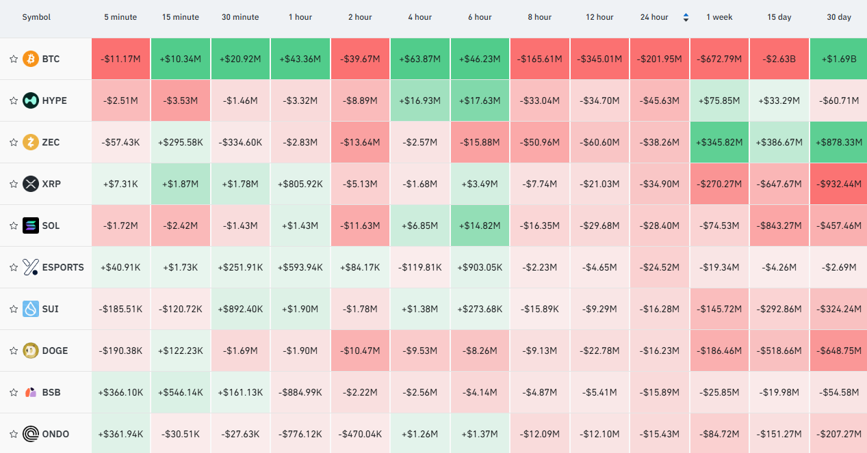Screen dimensions: 867x453
Task: Star BTC as a favorite
Action: click(x=13, y=59)
